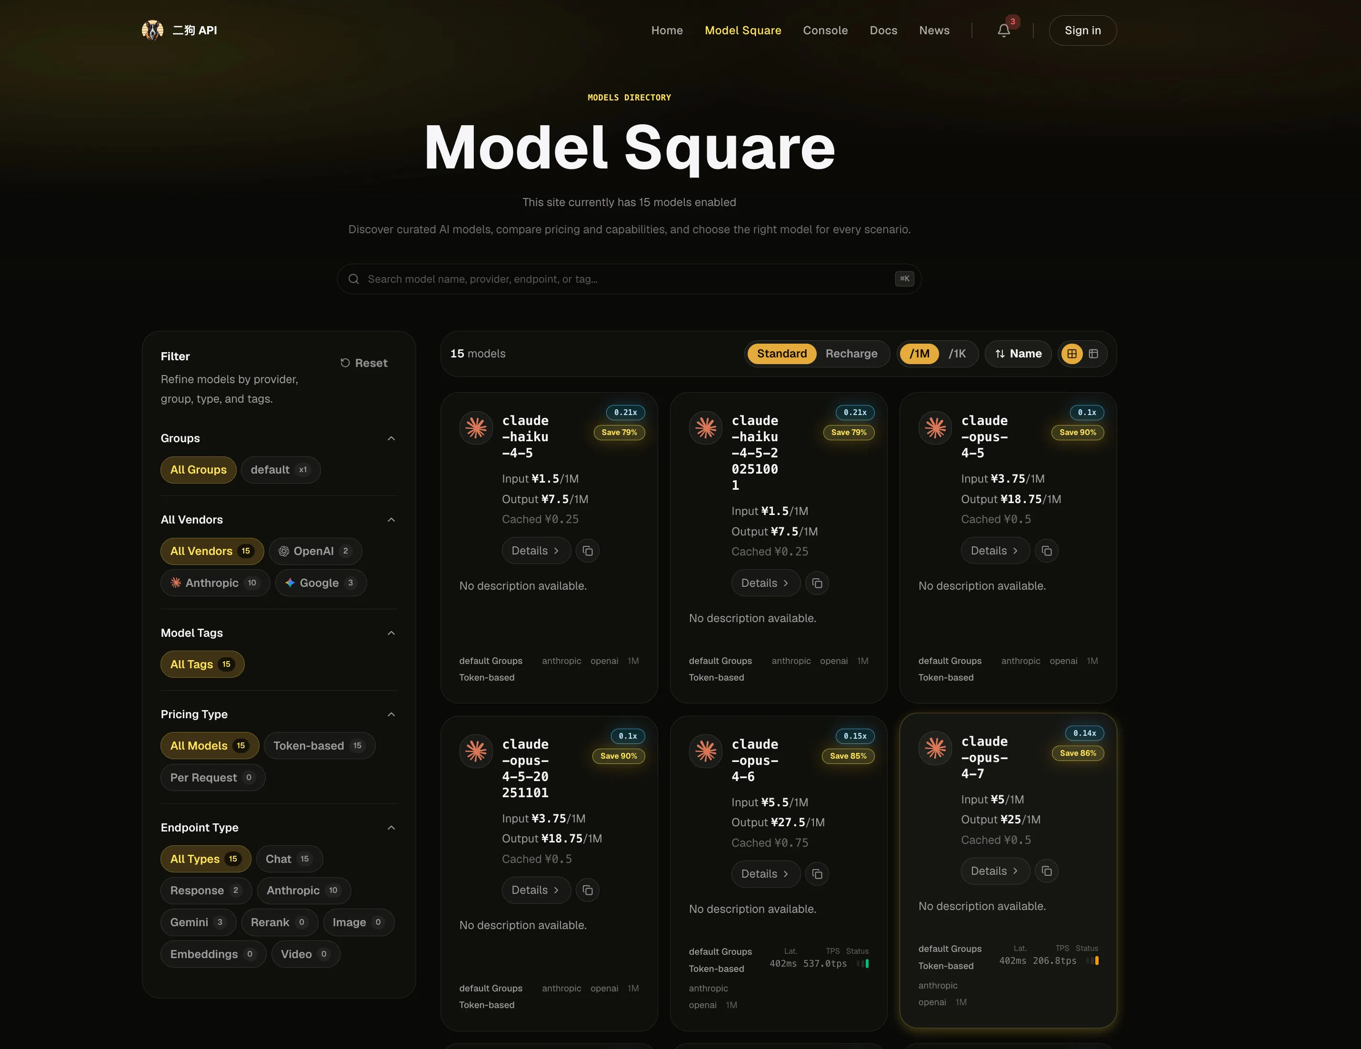Switch to grid card view
The width and height of the screenshot is (1361, 1049).
pos(1072,354)
